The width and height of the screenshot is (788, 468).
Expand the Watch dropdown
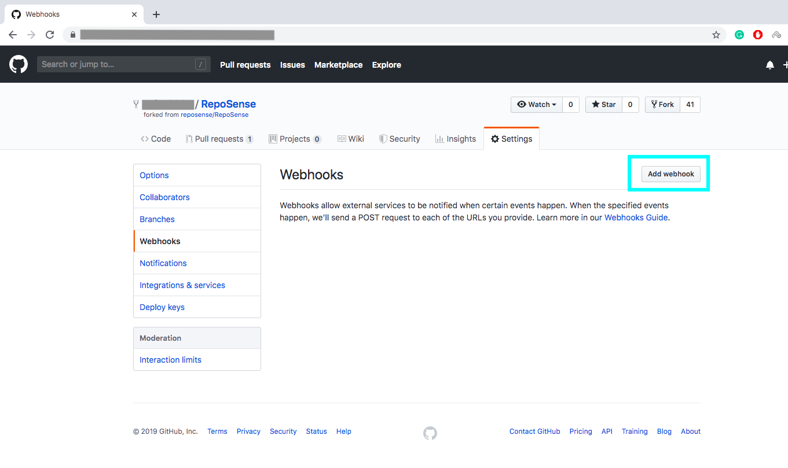point(536,105)
